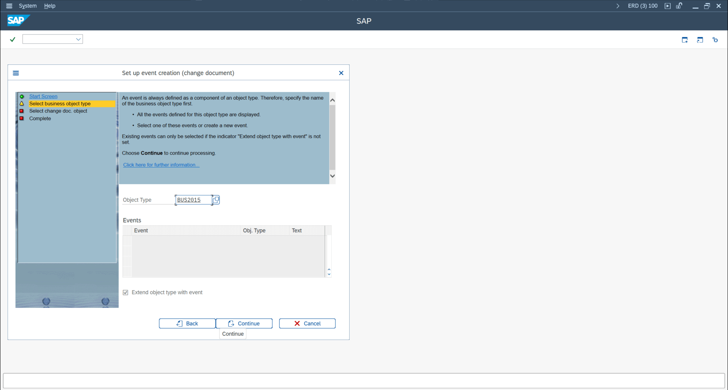Click the Obj. Type column header
Viewport: 728px width, 390px height.
click(x=265, y=230)
